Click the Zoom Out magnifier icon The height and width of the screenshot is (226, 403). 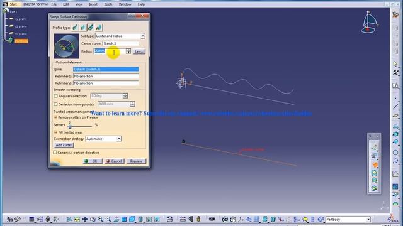pos(108,219)
